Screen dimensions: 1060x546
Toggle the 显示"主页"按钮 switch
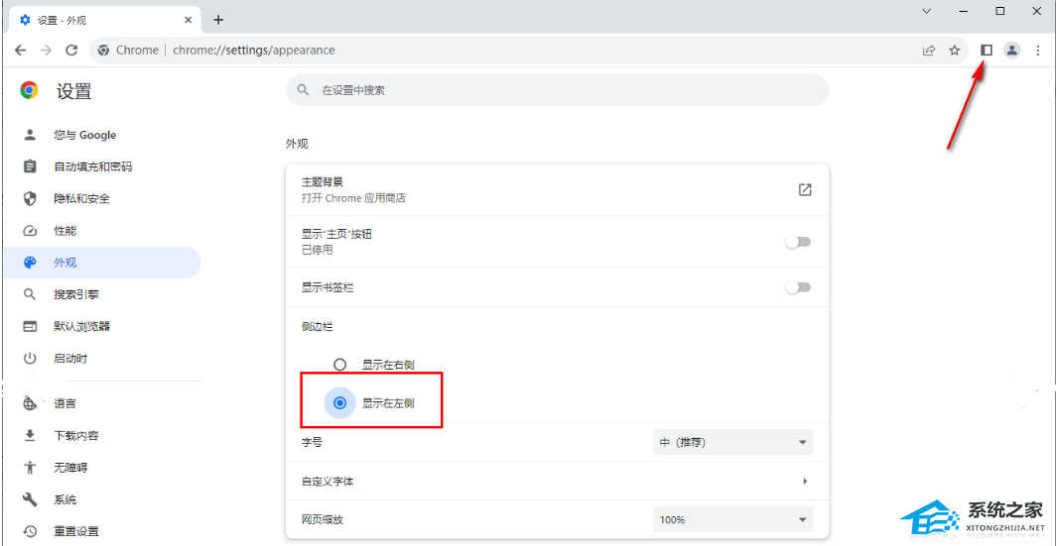coord(798,243)
